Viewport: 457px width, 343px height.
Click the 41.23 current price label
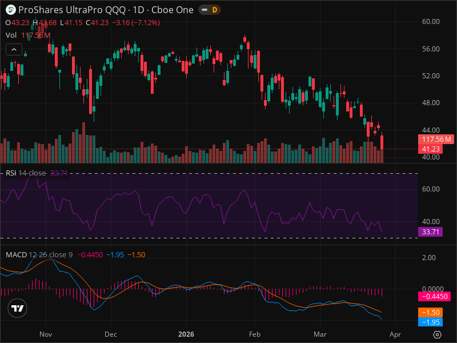click(x=431, y=149)
